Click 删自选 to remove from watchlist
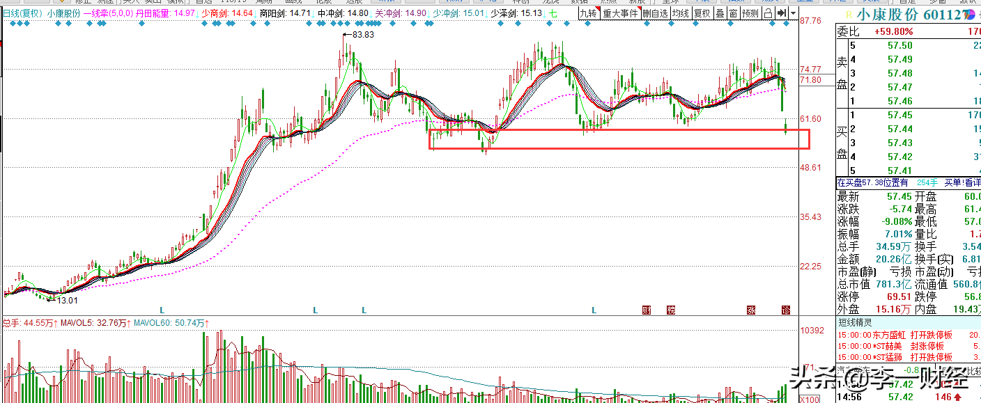The width and height of the screenshot is (981, 403). pyautogui.click(x=656, y=13)
